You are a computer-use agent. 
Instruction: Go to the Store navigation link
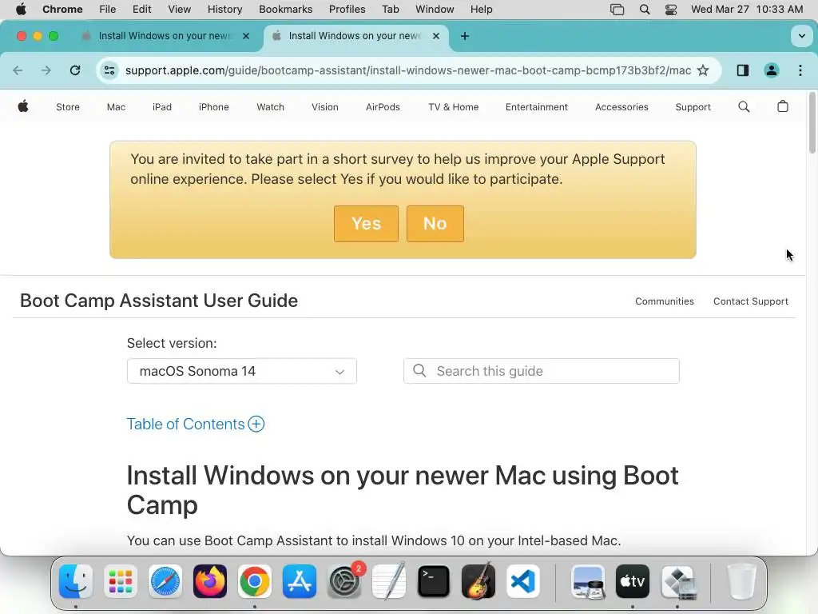coord(68,107)
